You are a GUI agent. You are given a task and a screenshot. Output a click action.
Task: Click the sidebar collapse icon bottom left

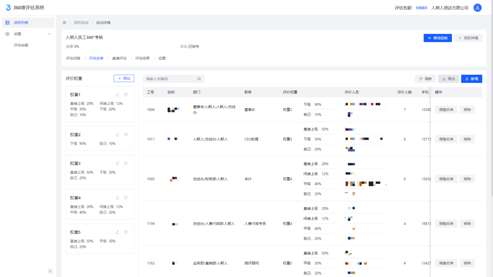pos(50,270)
